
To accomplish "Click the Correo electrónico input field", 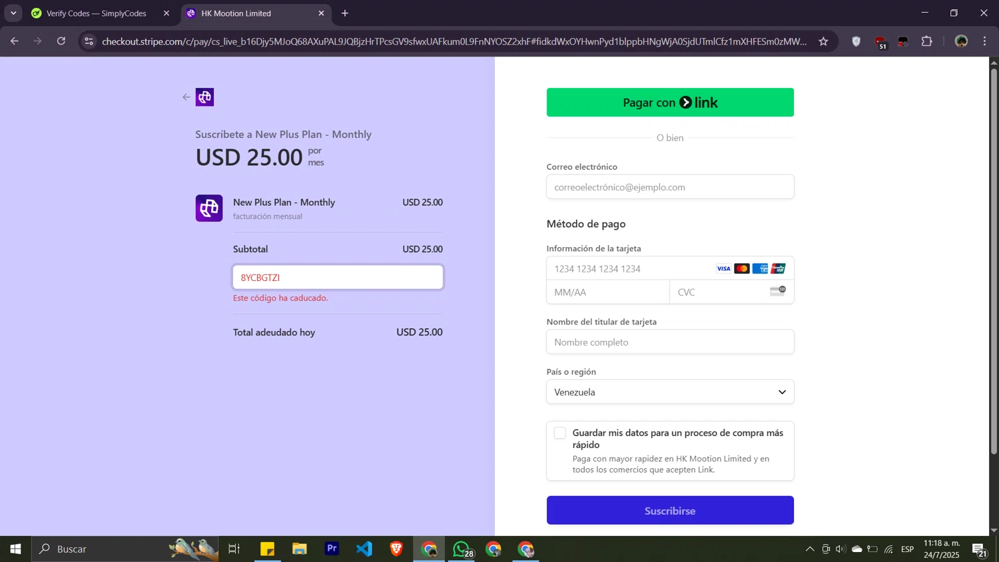I will coord(670,187).
